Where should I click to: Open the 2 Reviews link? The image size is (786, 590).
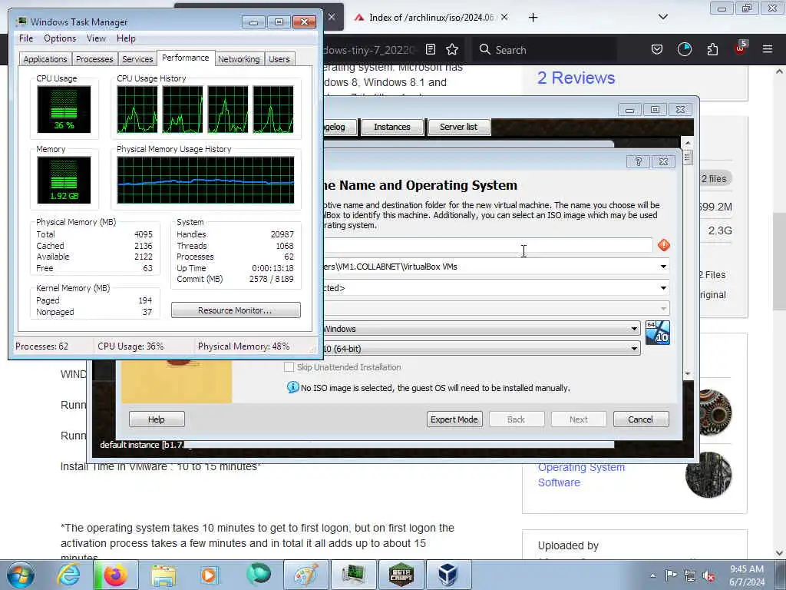pyautogui.click(x=576, y=78)
